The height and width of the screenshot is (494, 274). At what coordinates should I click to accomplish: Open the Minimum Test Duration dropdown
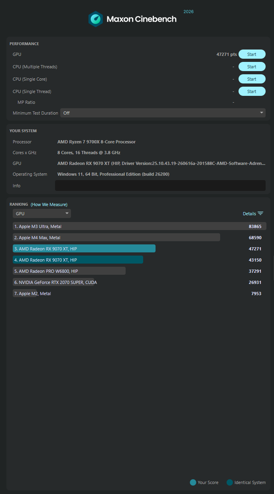click(163, 113)
